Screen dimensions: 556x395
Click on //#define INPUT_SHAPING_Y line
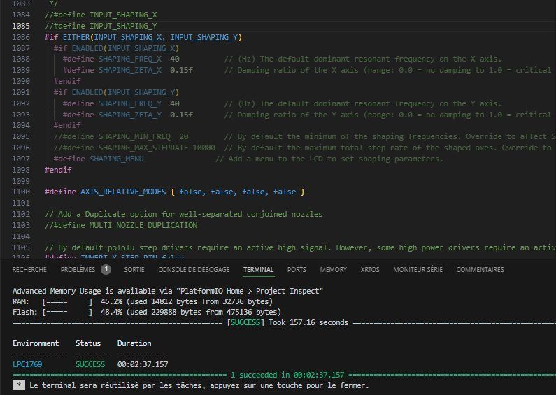point(101,26)
